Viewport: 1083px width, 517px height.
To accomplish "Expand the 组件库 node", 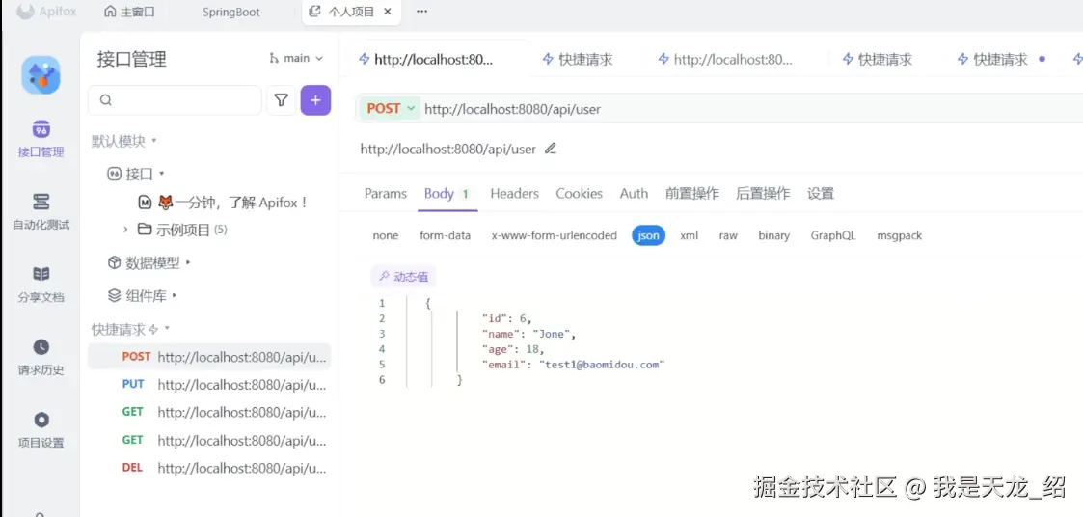I will 175,296.
